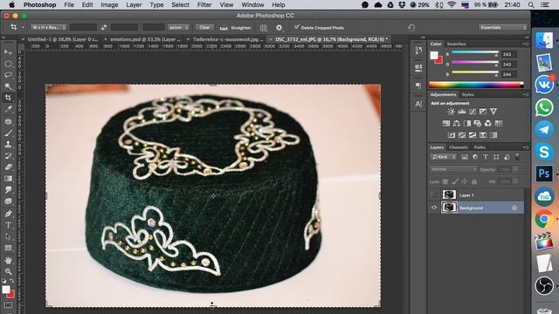Switch to the Swatches tab
Screen dimensions: 559x314
456,44
